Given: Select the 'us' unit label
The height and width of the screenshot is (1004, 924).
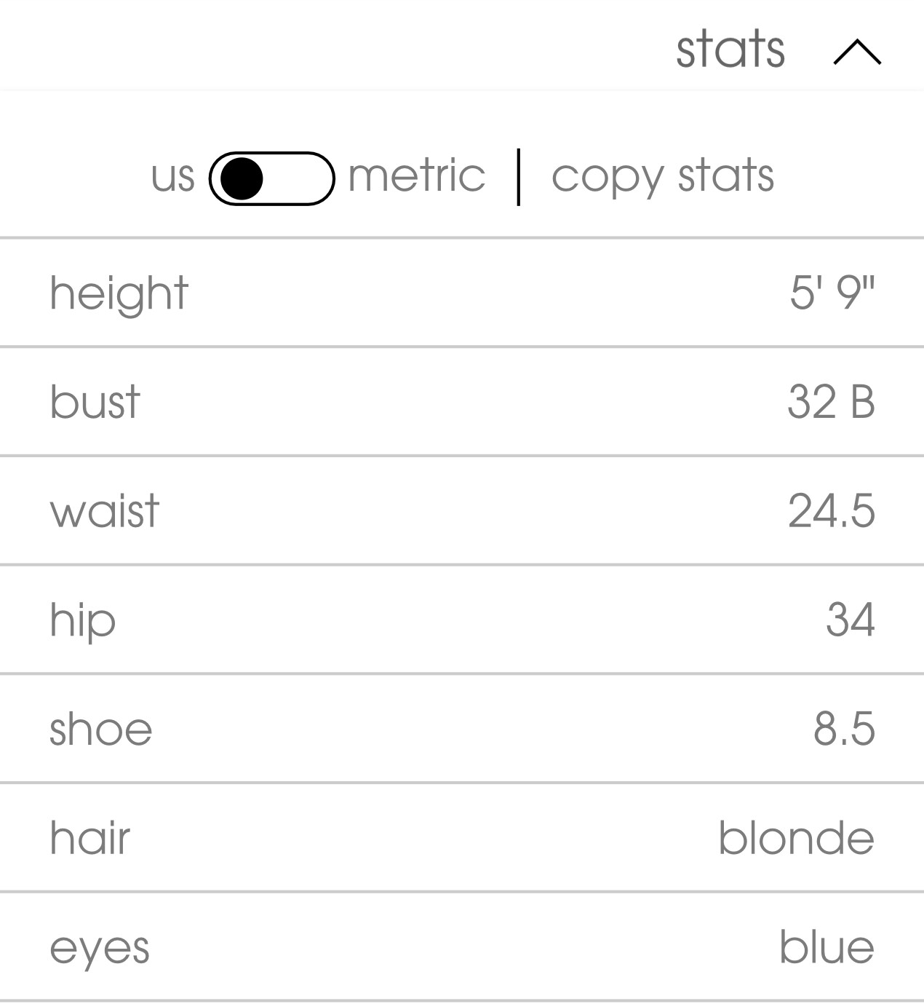Looking at the screenshot, I should pyautogui.click(x=173, y=178).
